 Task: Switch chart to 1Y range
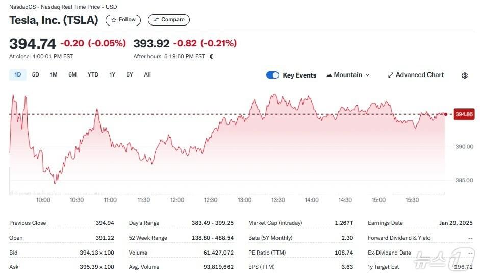(112, 75)
